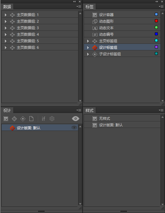Click the page icon in 设计 toolbar
This screenshot has height=213, width=165.
(31, 119)
